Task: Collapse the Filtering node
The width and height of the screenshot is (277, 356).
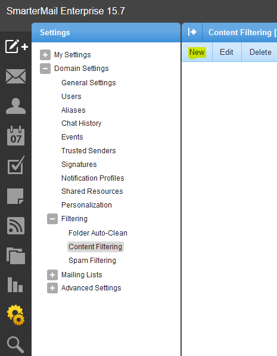Action: (52, 219)
